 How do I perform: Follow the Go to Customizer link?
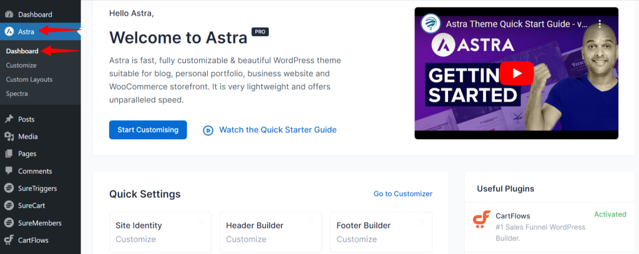pos(403,194)
